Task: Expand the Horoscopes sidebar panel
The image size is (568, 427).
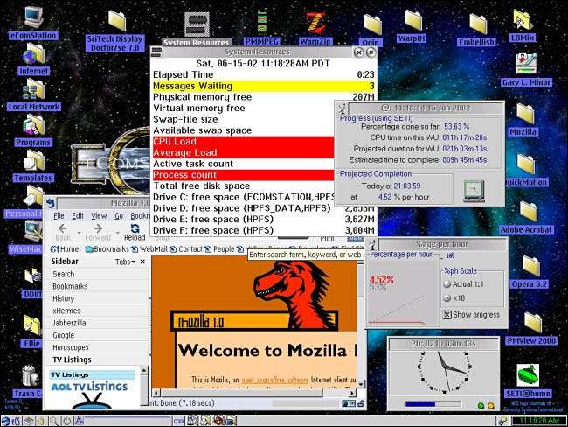Action: pyautogui.click(x=72, y=347)
